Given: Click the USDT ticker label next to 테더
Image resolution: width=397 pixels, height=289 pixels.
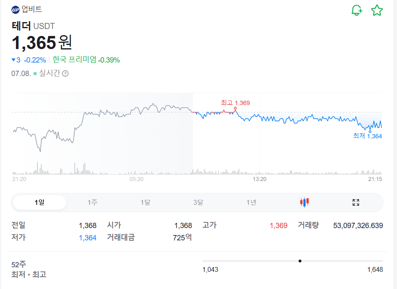Looking at the screenshot, I should 44,26.
